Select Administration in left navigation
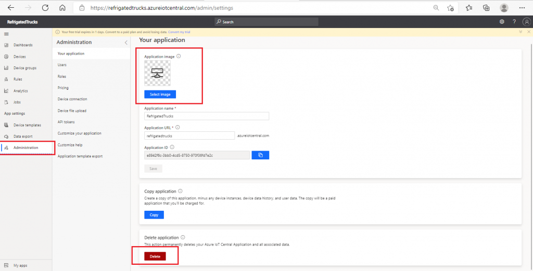The image size is (533, 271). (26, 147)
